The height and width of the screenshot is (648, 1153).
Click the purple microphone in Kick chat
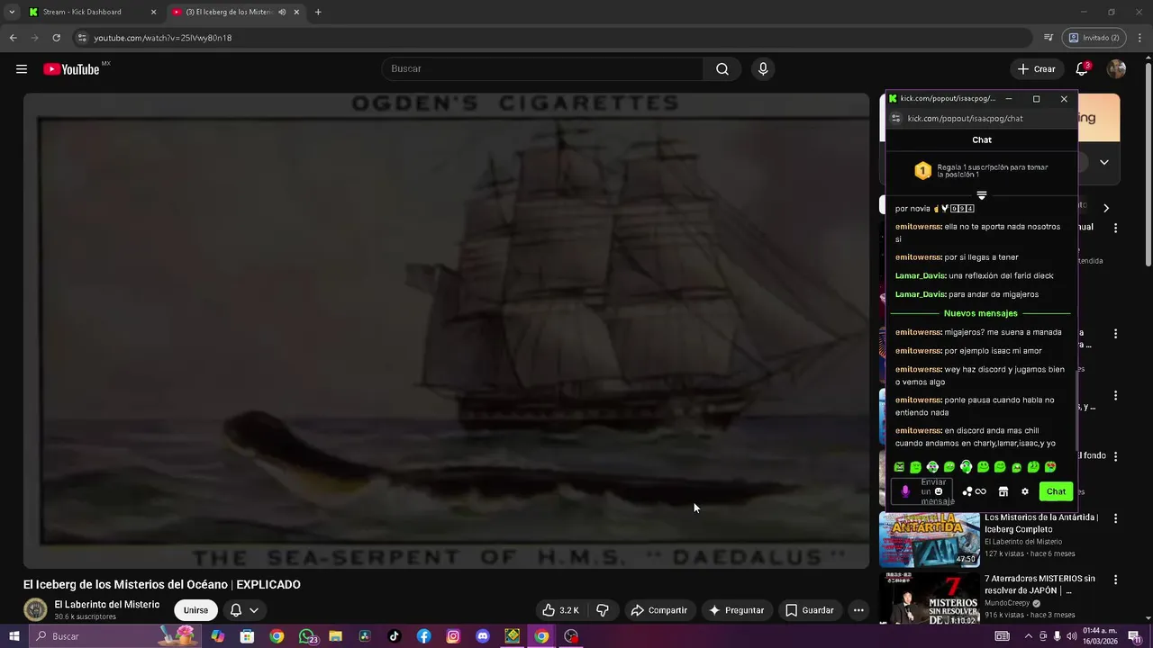tap(905, 491)
